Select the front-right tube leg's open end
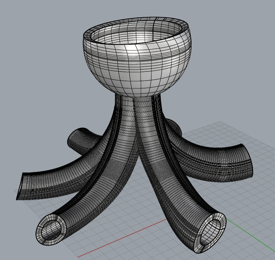The width and height of the screenshot is (275, 260). (210, 232)
